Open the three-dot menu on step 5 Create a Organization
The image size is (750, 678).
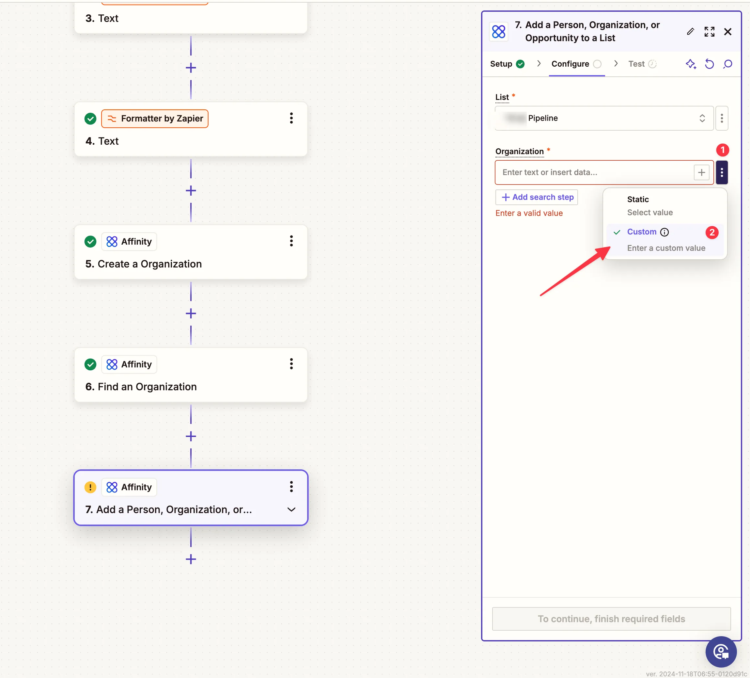pos(291,241)
